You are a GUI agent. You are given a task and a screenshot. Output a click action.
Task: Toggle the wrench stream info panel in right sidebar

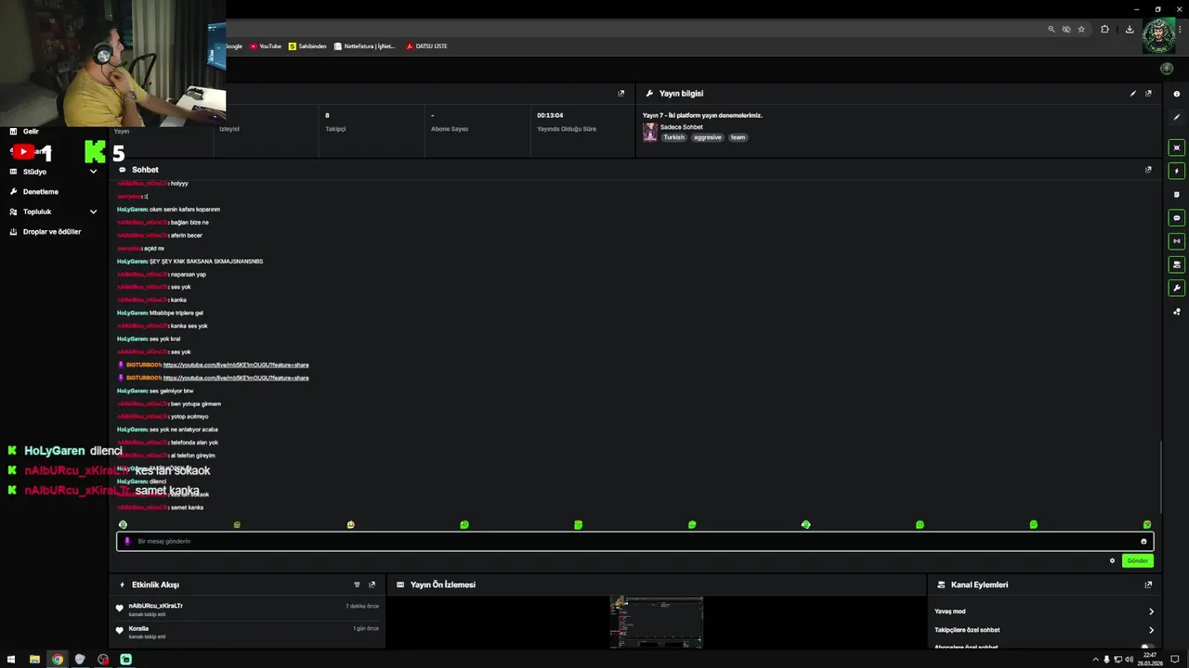(x=1177, y=288)
